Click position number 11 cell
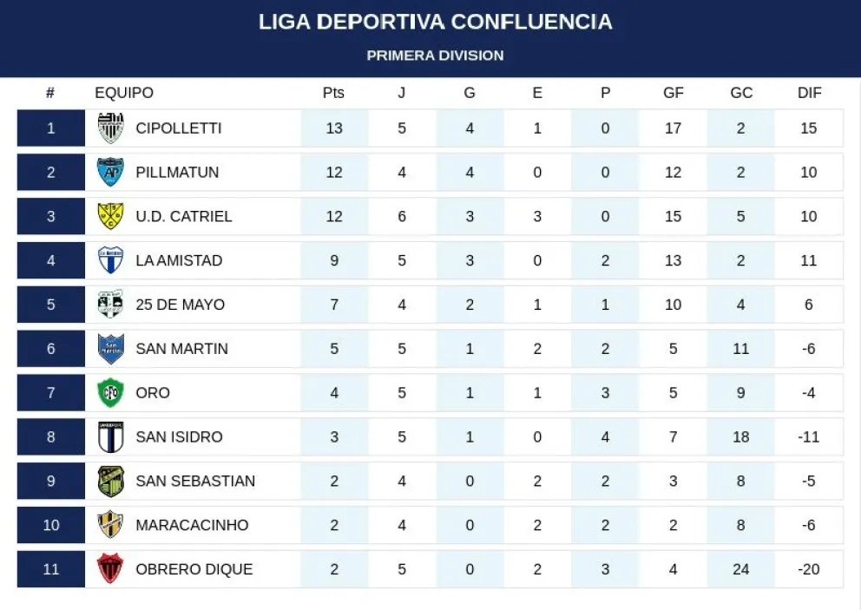Image resolution: width=861 pixels, height=610 pixels. (x=51, y=569)
